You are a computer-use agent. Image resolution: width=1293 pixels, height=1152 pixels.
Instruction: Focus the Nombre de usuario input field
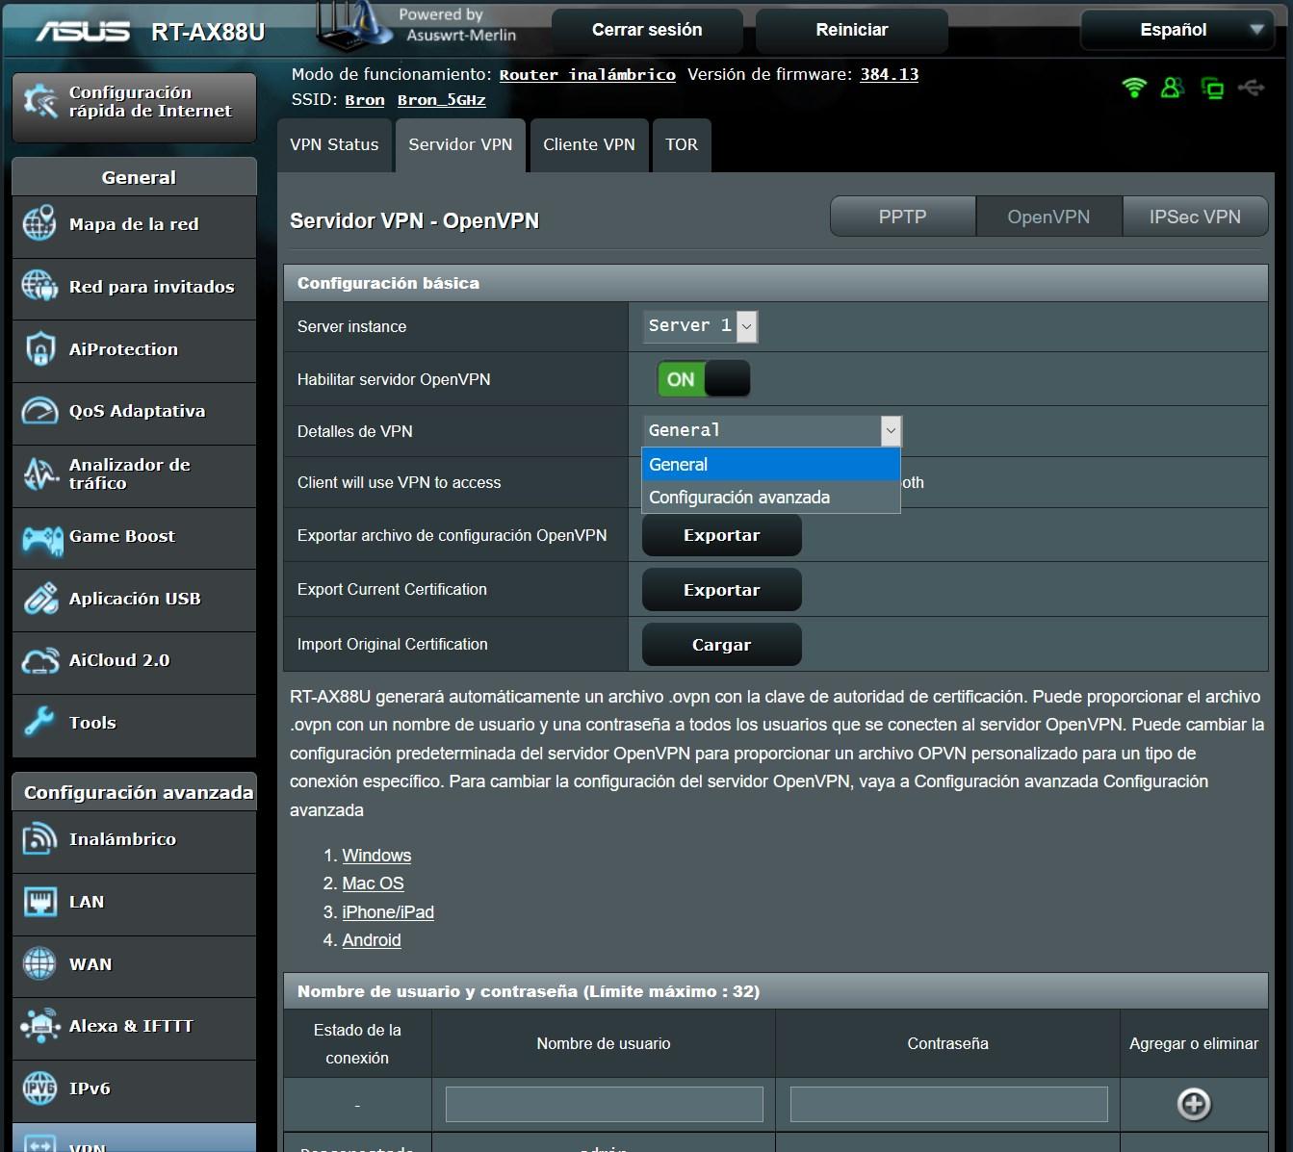(x=605, y=1104)
